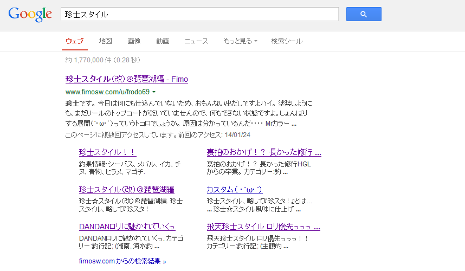Open 検索ツール options
Image resolution: width=465 pixels, height=271 pixels.
click(287, 41)
